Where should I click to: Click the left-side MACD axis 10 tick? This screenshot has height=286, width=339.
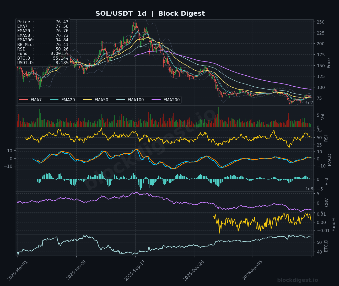[10, 151]
